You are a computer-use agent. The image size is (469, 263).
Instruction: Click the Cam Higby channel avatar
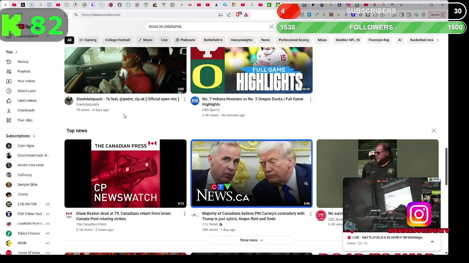pyautogui.click(x=9, y=146)
